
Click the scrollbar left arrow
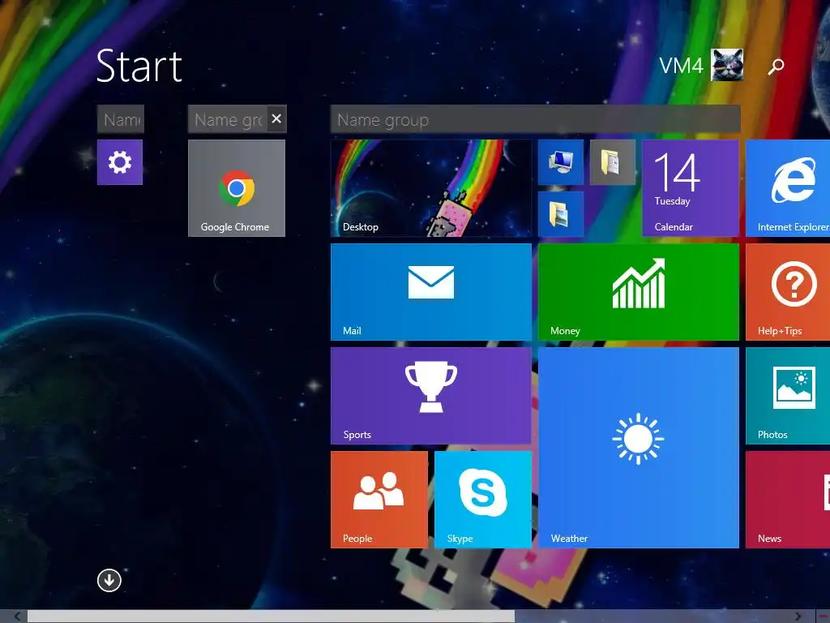(x=17, y=617)
